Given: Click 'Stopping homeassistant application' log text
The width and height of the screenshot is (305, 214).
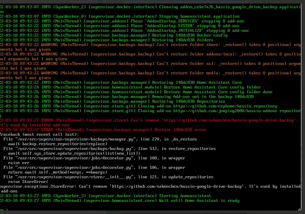Looking at the screenshot, I should 199,16.
